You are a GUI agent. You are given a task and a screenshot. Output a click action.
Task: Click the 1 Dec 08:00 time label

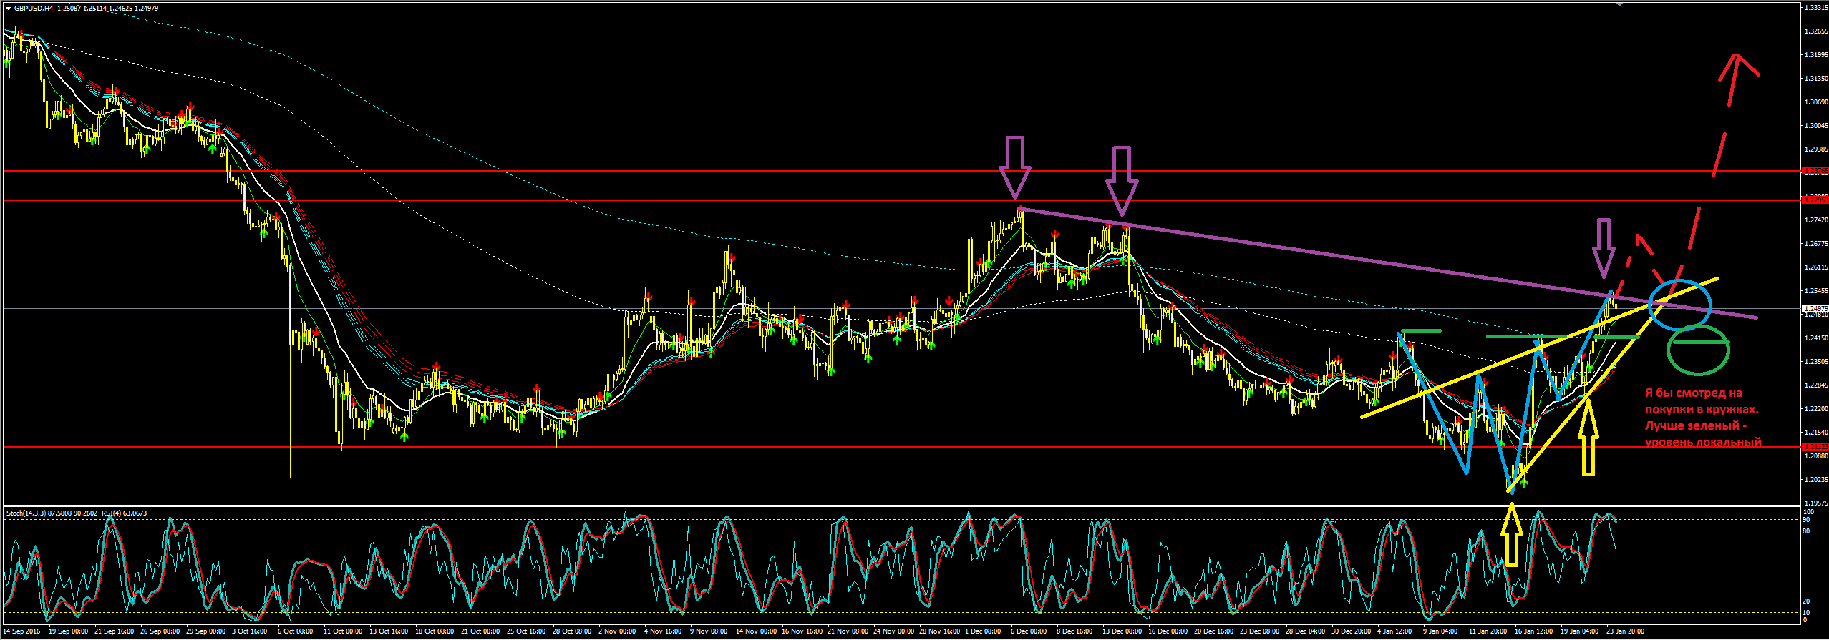click(983, 631)
